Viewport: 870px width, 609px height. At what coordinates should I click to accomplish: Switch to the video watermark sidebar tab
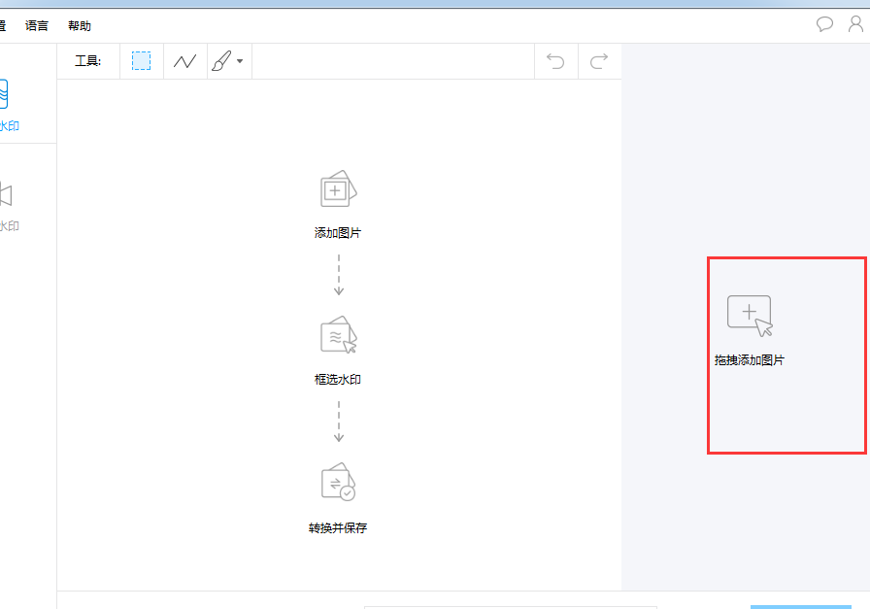tap(10, 206)
